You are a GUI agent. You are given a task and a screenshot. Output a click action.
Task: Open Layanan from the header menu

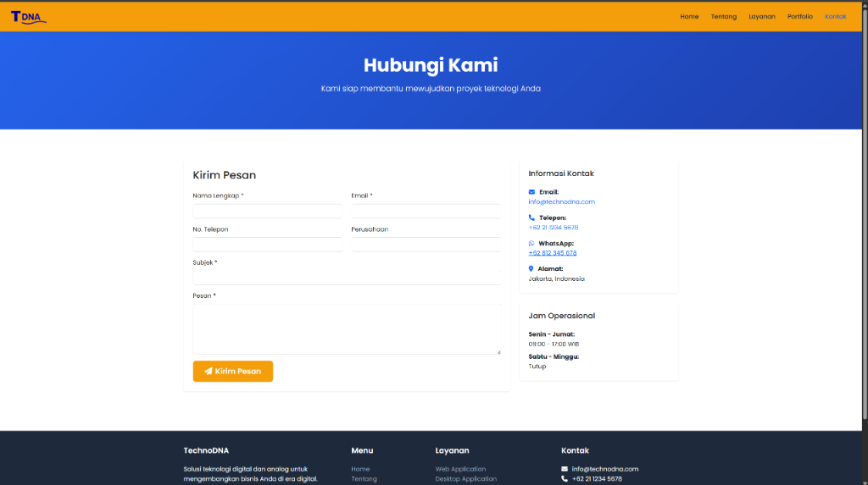pos(761,16)
